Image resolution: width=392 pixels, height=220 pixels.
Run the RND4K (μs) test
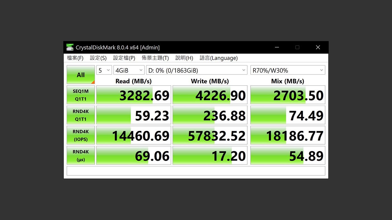point(81,156)
